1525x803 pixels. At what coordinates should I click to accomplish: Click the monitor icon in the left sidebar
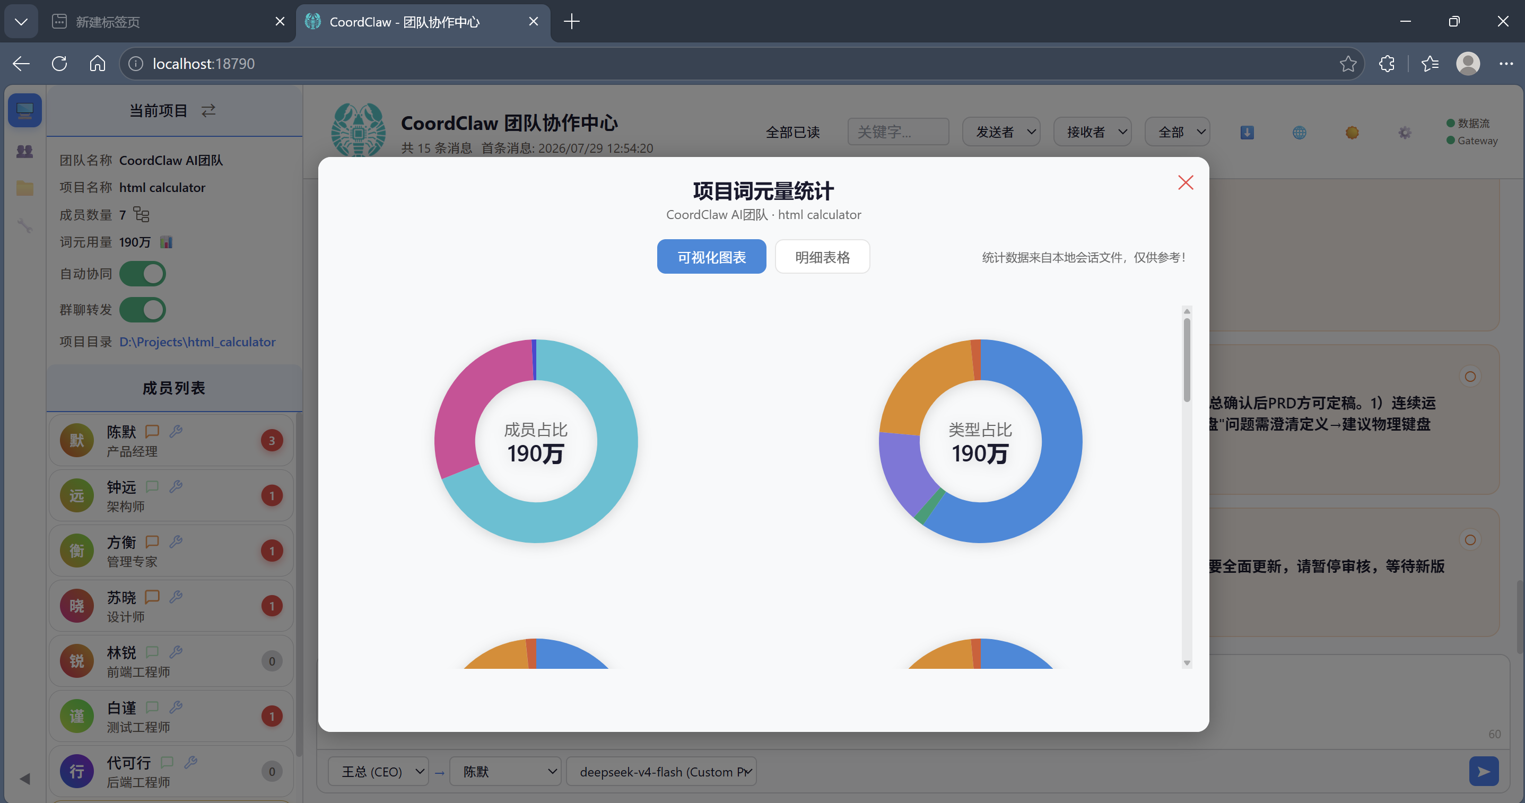click(25, 111)
